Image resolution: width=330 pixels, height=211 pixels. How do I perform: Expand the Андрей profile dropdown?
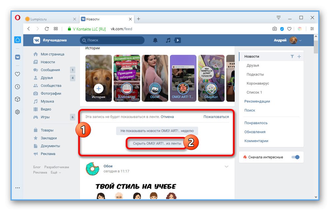click(300, 40)
